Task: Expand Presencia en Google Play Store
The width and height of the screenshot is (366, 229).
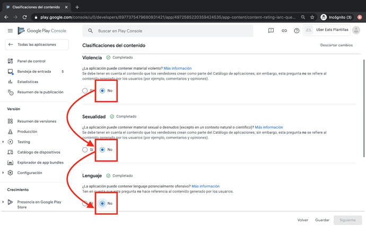Action: [3, 202]
